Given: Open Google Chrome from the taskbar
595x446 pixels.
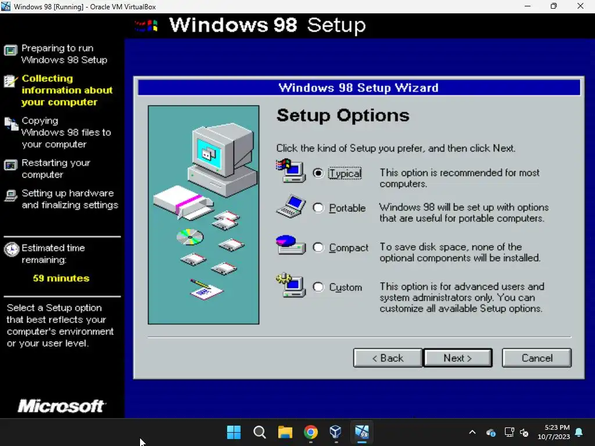Looking at the screenshot, I should pyautogui.click(x=311, y=432).
